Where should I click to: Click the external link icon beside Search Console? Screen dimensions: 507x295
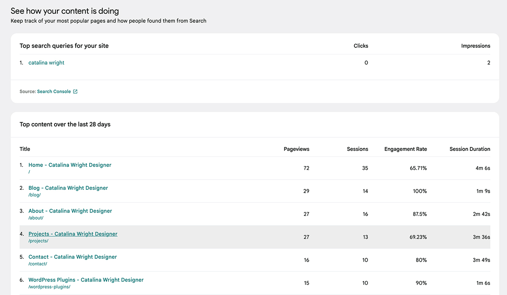[x=75, y=92]
